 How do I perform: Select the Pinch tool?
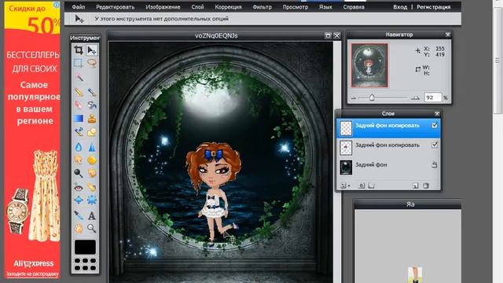[92, 200]
